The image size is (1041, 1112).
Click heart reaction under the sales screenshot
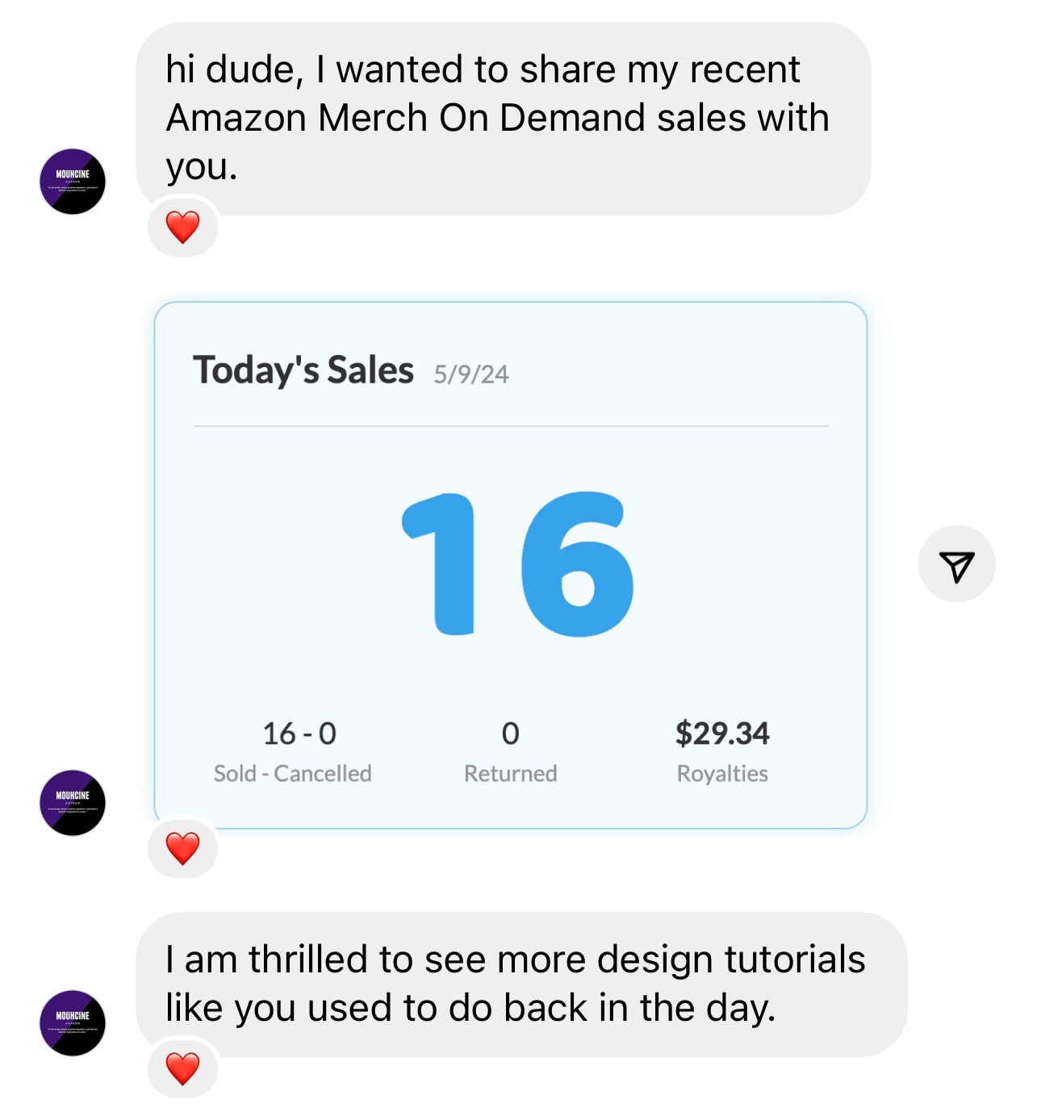pyautogui.click(x=182, y=848)
